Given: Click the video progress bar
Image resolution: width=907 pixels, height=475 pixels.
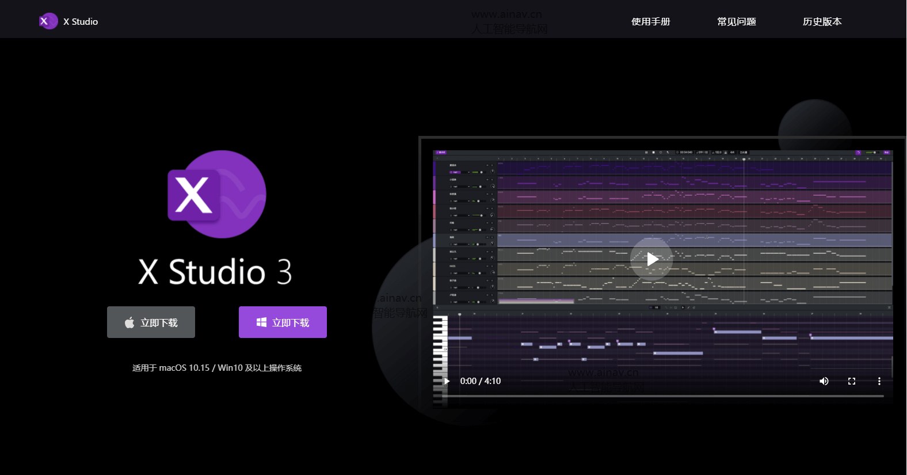Looking at the screenshot, I should click(x=663, y=396).
